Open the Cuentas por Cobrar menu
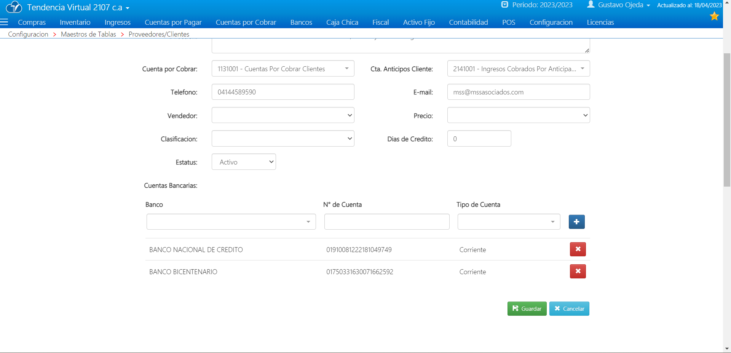731x353 pixels. coord(246,22)
